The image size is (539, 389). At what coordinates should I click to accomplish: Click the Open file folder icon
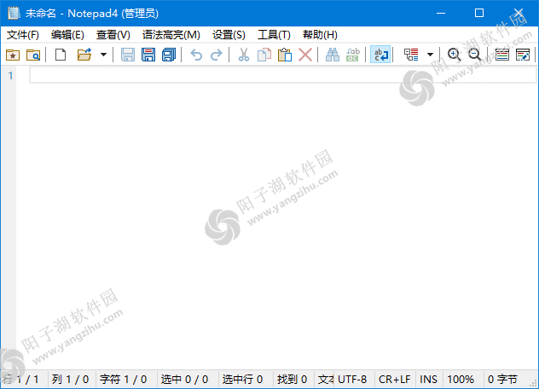(x=84, y=55)
